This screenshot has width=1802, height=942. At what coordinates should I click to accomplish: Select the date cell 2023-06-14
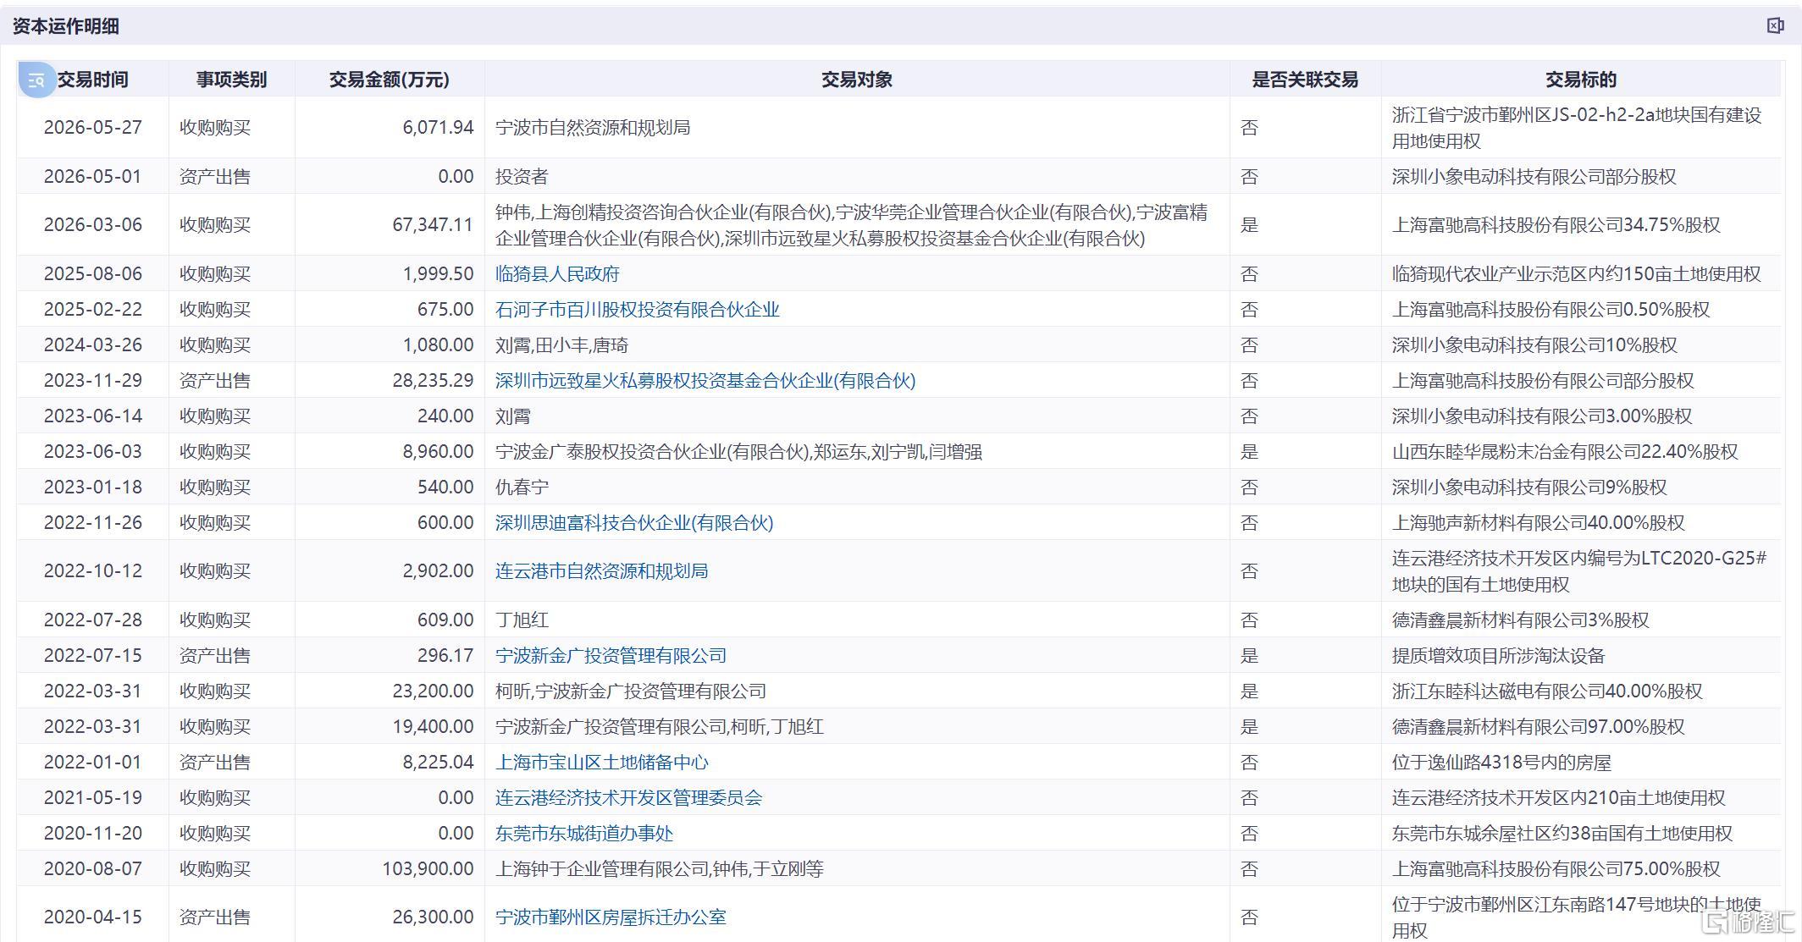point(92,416)
